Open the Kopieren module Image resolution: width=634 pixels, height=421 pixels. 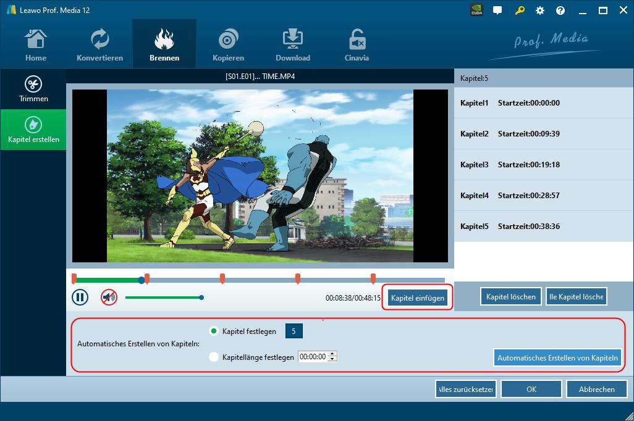pos(228,44)
